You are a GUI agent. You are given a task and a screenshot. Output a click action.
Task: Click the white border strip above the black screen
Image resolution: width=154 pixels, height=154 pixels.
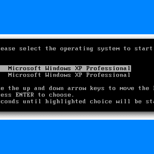point(77,37)
